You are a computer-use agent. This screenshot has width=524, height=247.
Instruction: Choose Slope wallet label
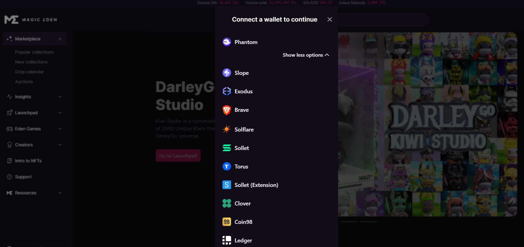(x=242, y=73)
